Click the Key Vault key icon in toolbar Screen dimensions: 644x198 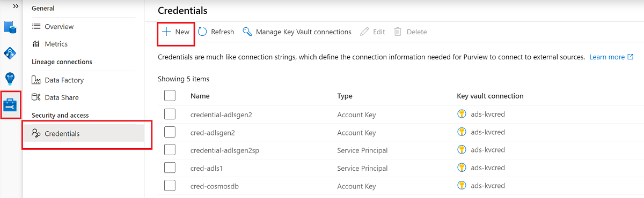[x=247, y=32]
